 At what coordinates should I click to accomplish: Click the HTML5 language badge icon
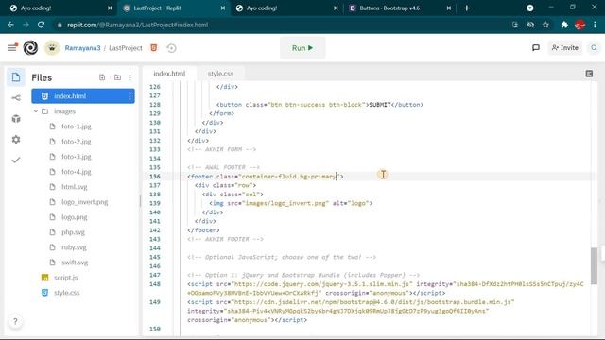click(x=153, y=48)
